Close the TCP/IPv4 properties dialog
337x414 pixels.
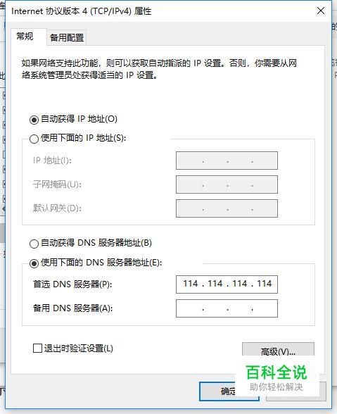pos(321,11)
